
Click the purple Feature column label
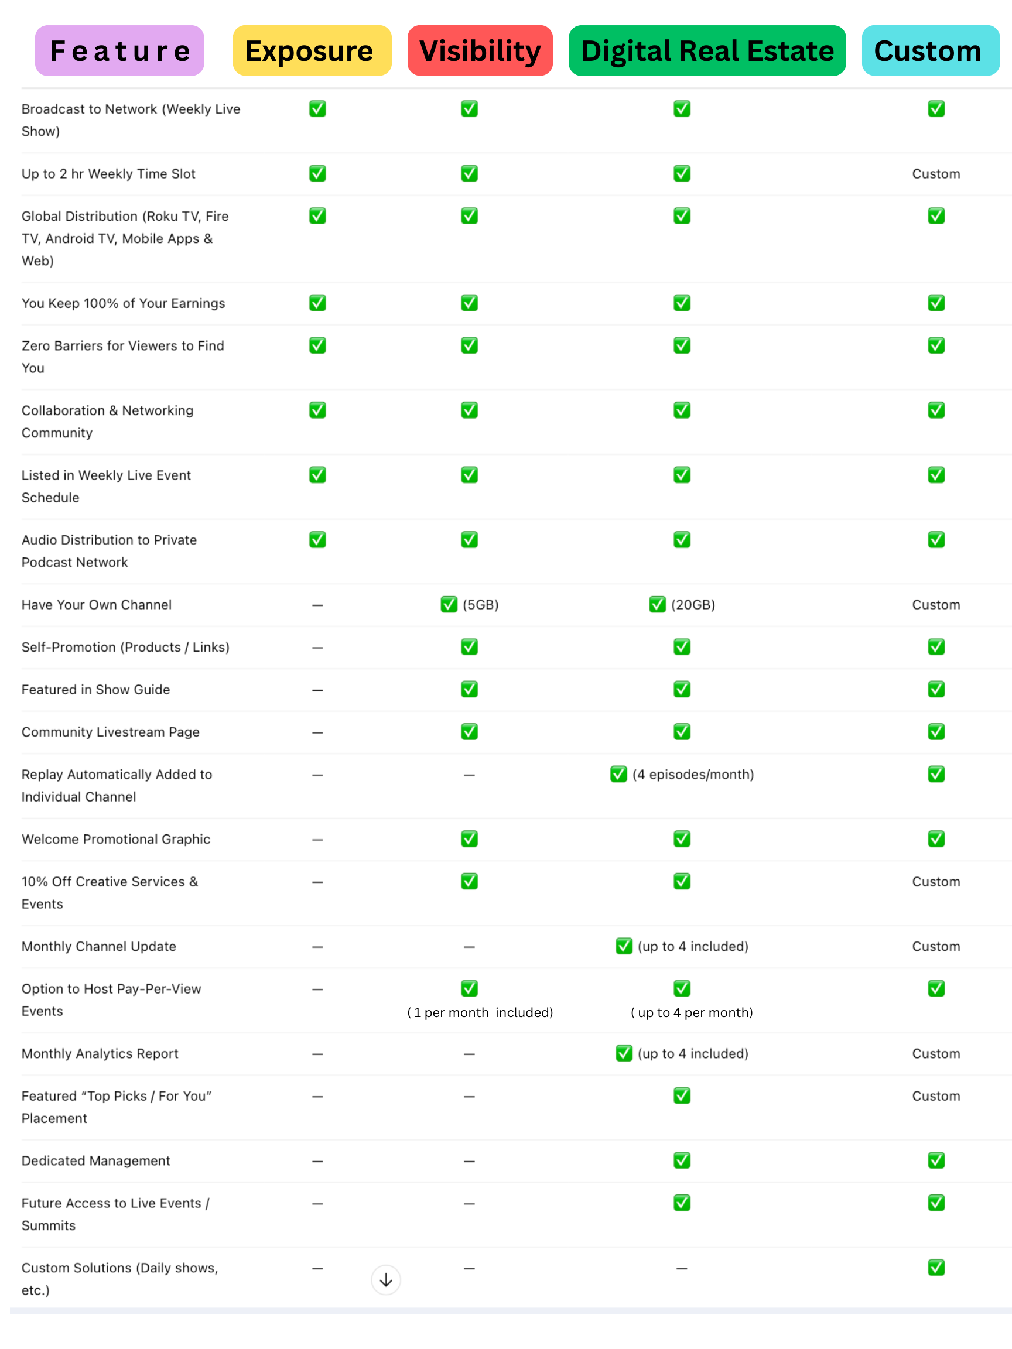(119, 50)
